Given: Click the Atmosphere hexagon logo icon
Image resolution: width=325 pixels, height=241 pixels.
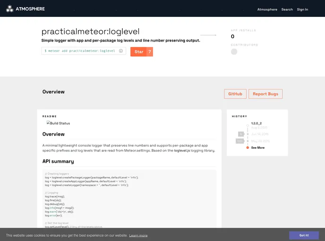Looking at the screenshot, I should coord(9,8).
